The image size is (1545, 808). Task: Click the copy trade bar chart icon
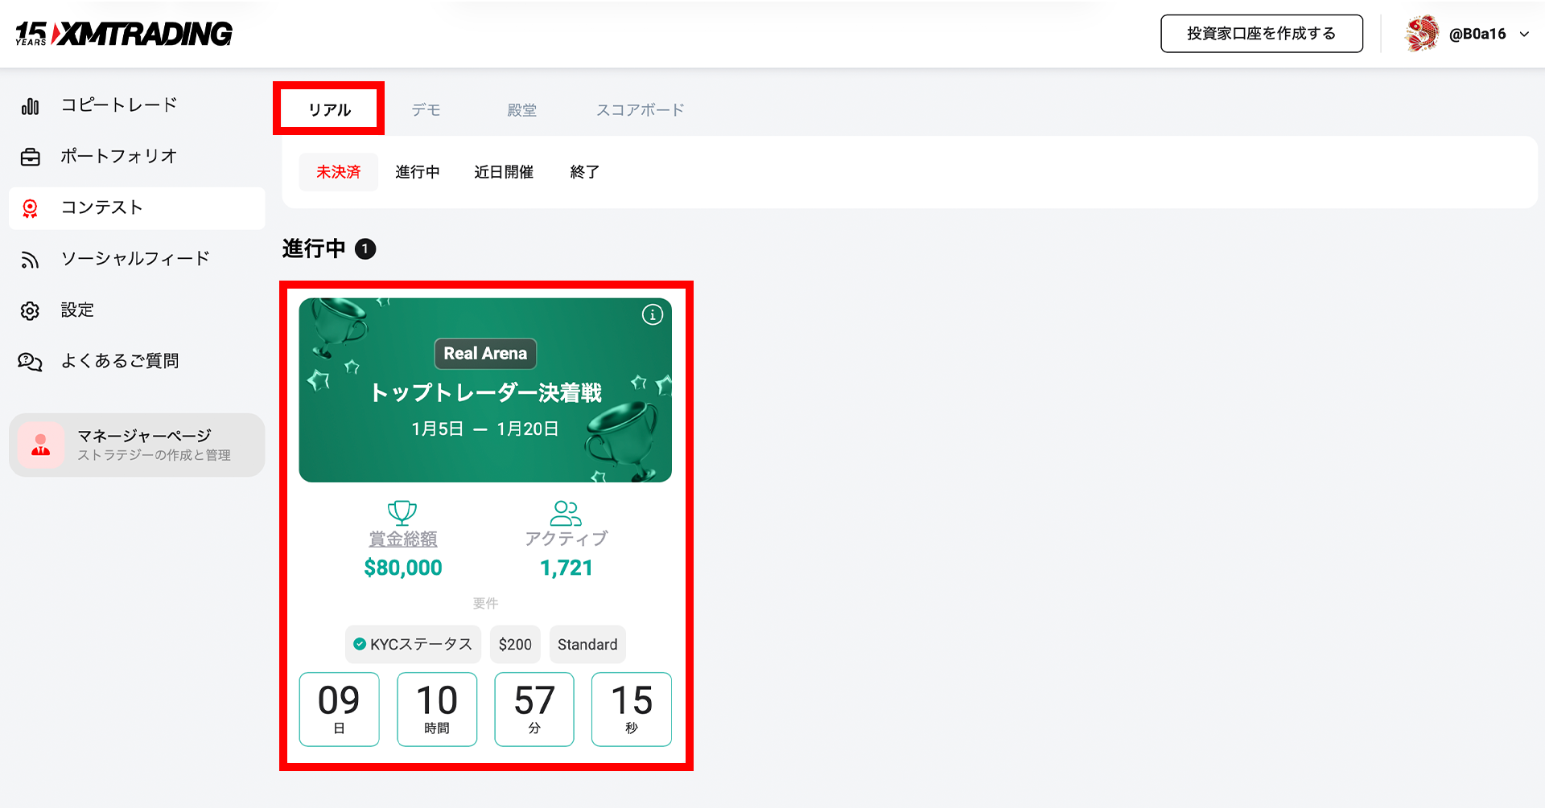pyautogui.click(x=30, y=106)
